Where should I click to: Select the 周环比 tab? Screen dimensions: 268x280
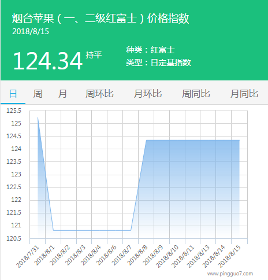[x=99, y=94]
